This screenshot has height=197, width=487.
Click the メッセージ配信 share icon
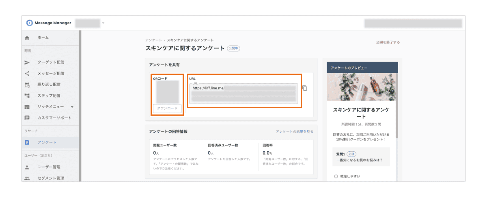pos(27,74)
